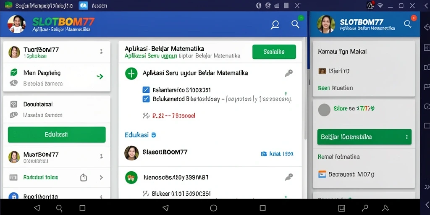Open the profile avatar in main header
The width and height of the screenshot is (430, 215).
point(16,24)
